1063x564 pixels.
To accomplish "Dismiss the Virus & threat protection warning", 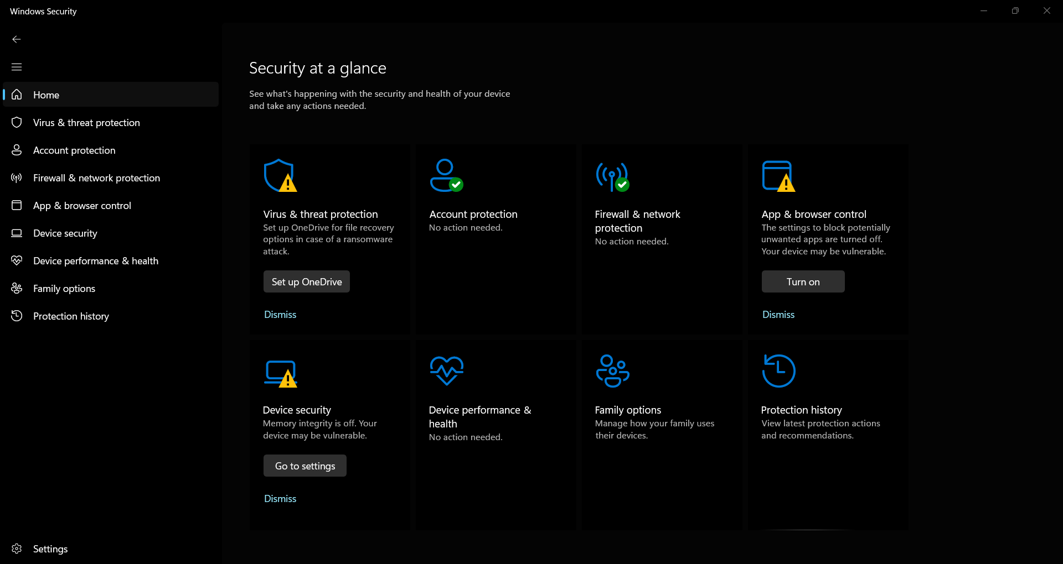I will click(280, 314).
